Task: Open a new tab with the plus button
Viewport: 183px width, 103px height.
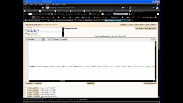Action: click(133, 20)
